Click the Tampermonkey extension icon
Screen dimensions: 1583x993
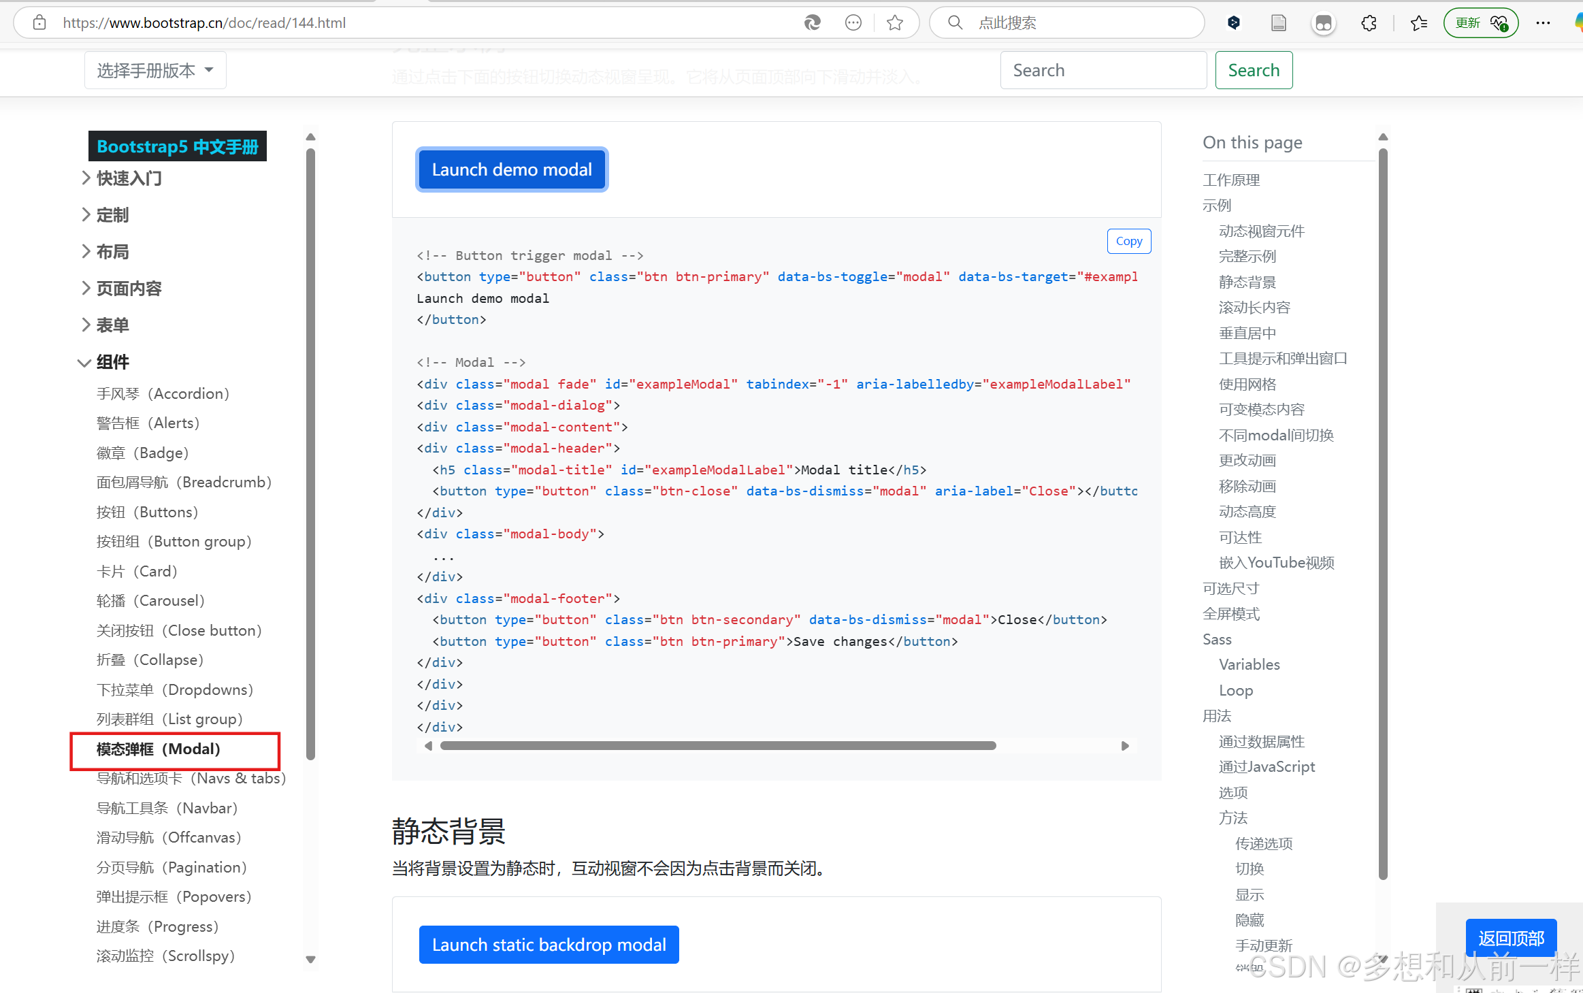click(1323, 23)
